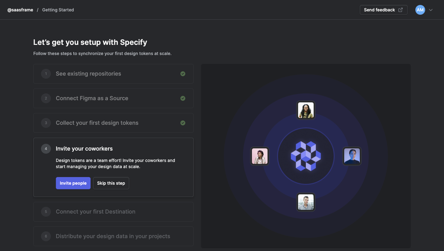This screenshot has width=444, height=251.
Task: Click step number 2 circle
Action: coord(46,98)
